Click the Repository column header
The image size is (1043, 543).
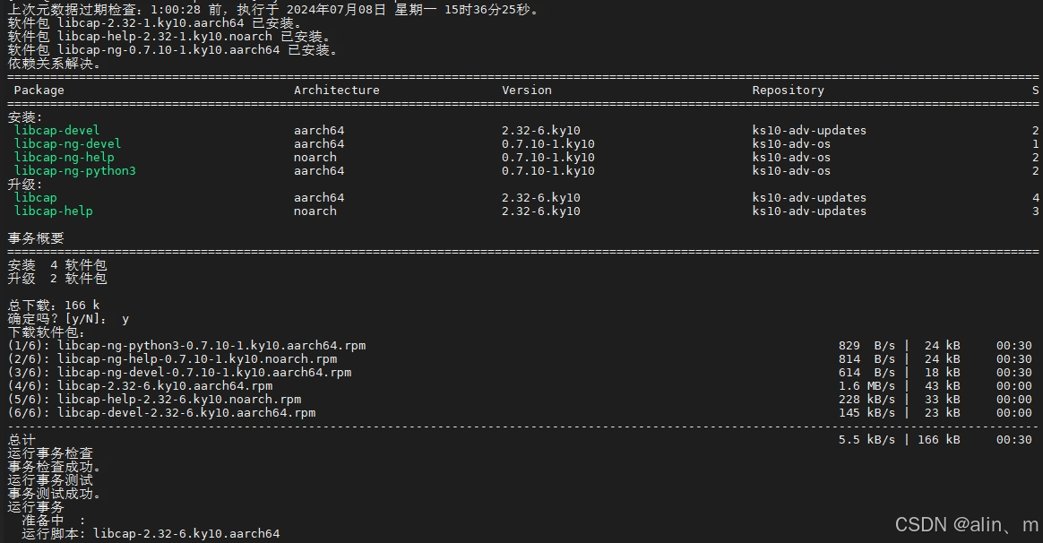788,90
